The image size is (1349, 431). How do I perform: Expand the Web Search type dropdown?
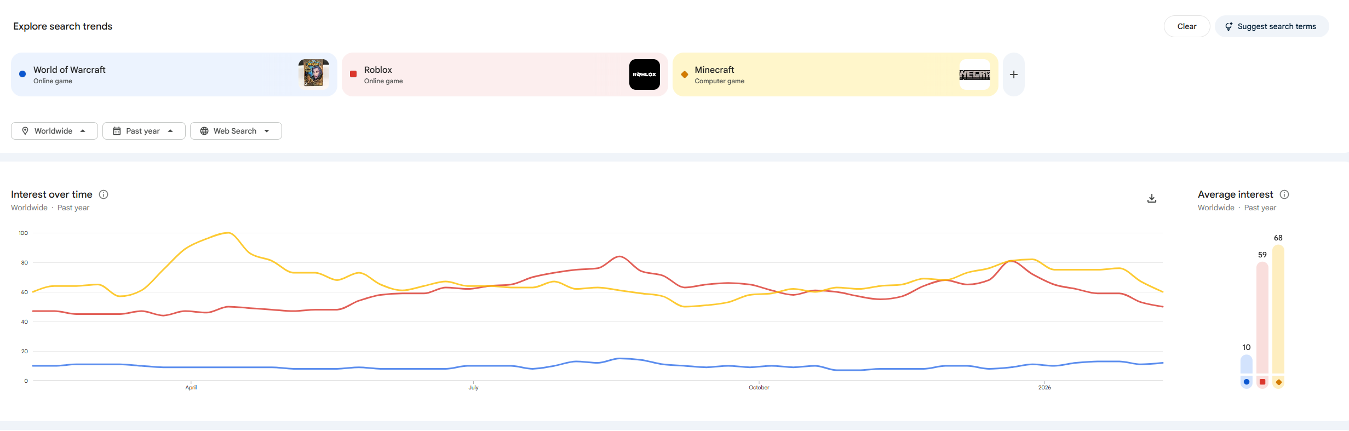(x=236, y=131)
